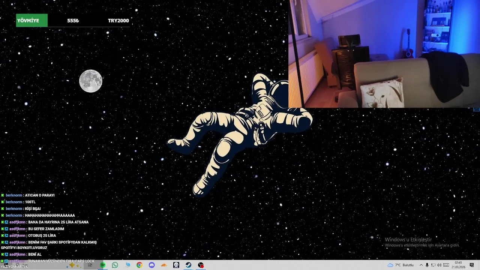Click chat message 'BENİ AL'

pos(35,255)
